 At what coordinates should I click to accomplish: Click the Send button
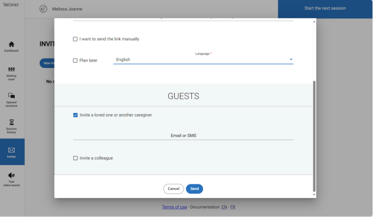coord(194,189)
